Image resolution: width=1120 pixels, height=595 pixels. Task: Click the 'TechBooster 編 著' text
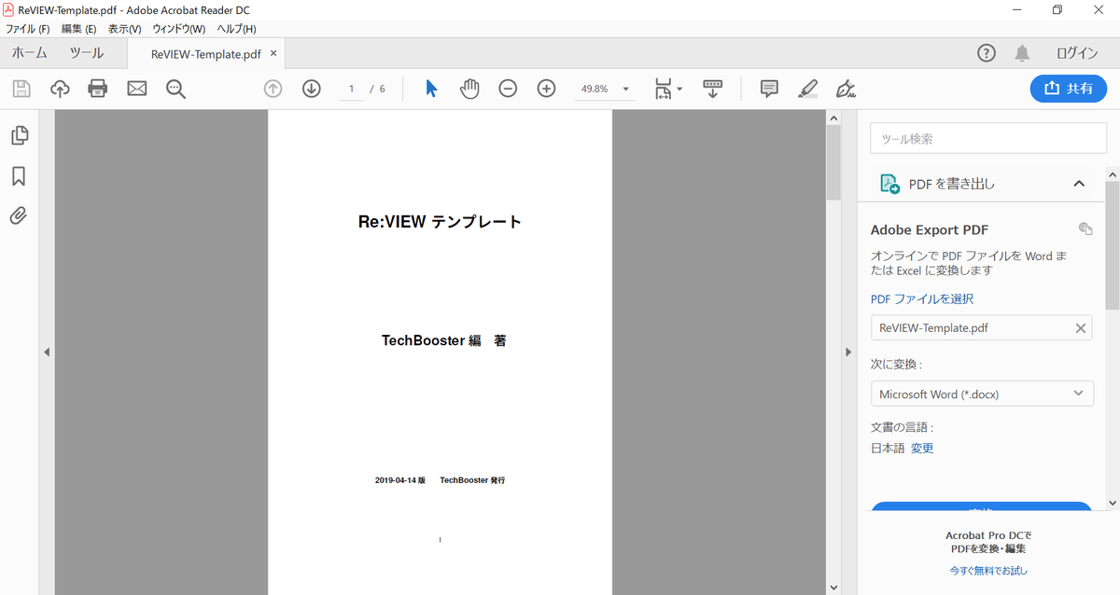(444, 340)
